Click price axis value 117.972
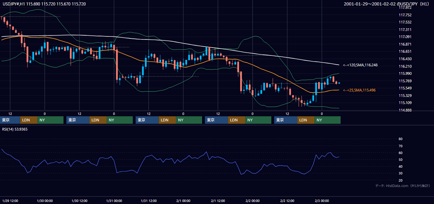The image size is (434, 204). coord(404,7)
